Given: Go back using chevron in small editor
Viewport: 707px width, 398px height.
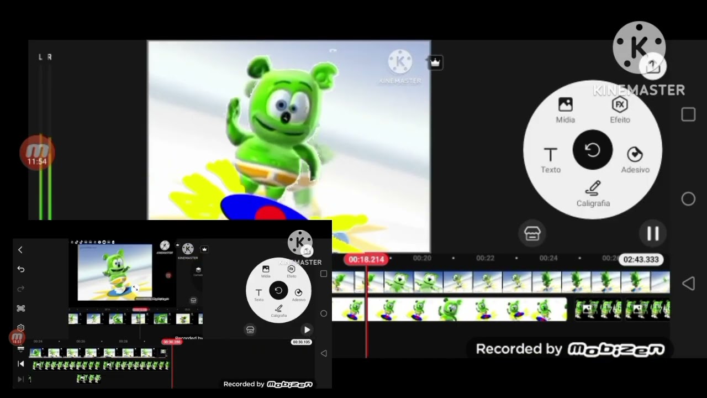Looking at the screenshot, I should tap(20, 250).
